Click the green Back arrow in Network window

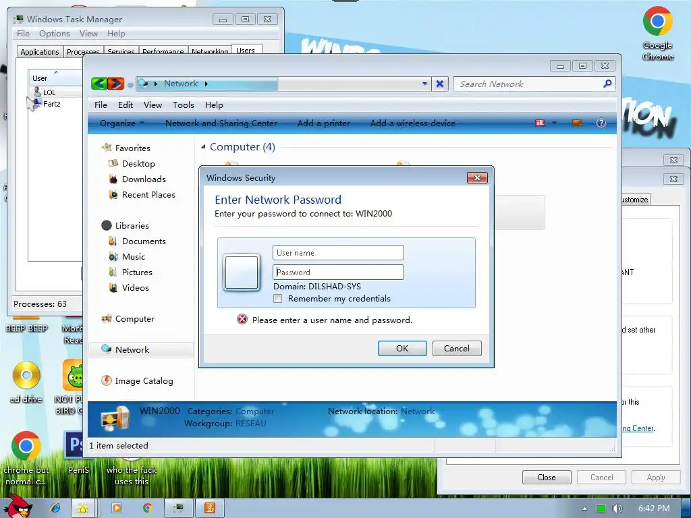tap(99, 83)
